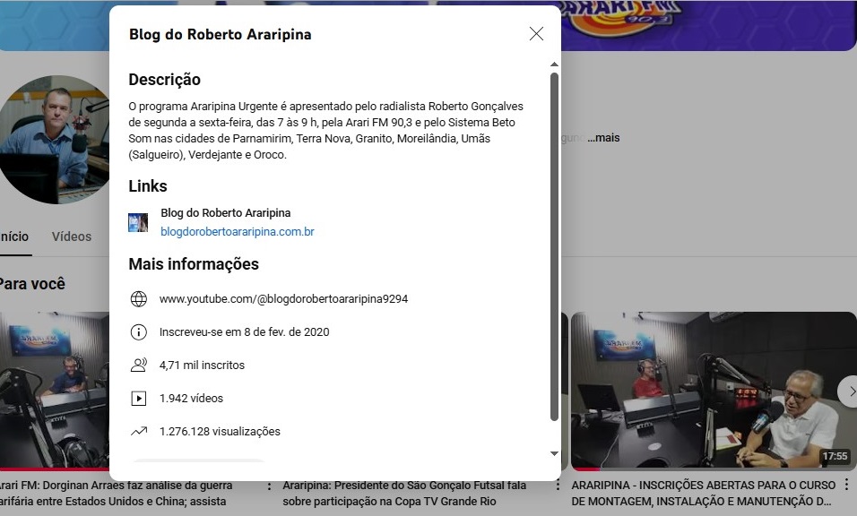The image size is (857, 516).
Task: Click the 4,71 mil inscritos text
Action: point(203,365)
